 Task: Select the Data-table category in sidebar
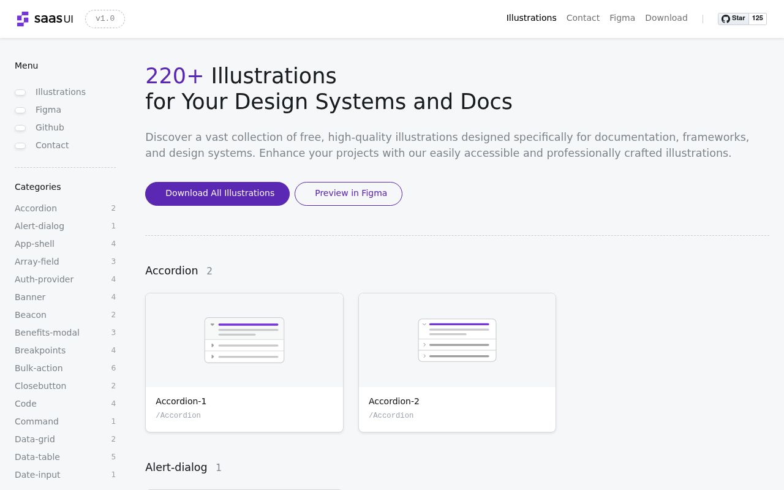(37, 457)
